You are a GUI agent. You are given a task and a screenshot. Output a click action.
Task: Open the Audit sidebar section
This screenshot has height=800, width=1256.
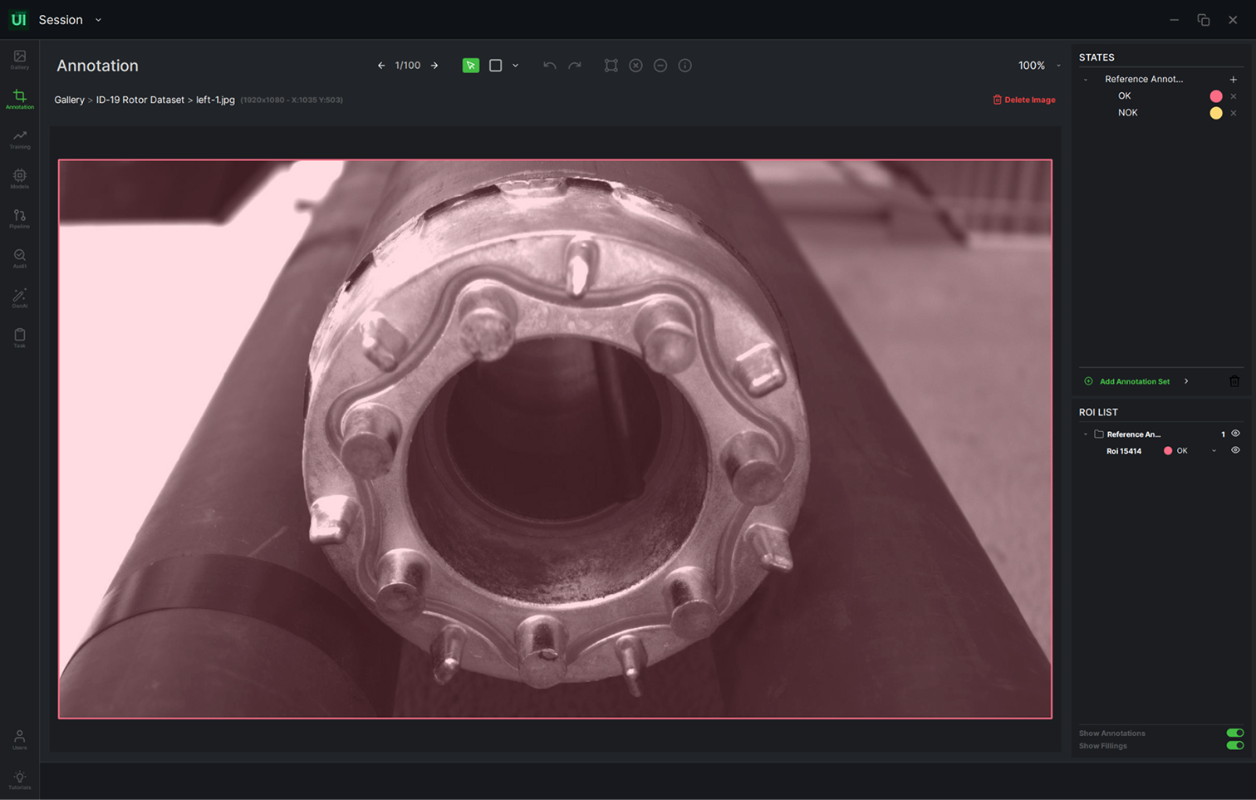(x=19, y=258)
